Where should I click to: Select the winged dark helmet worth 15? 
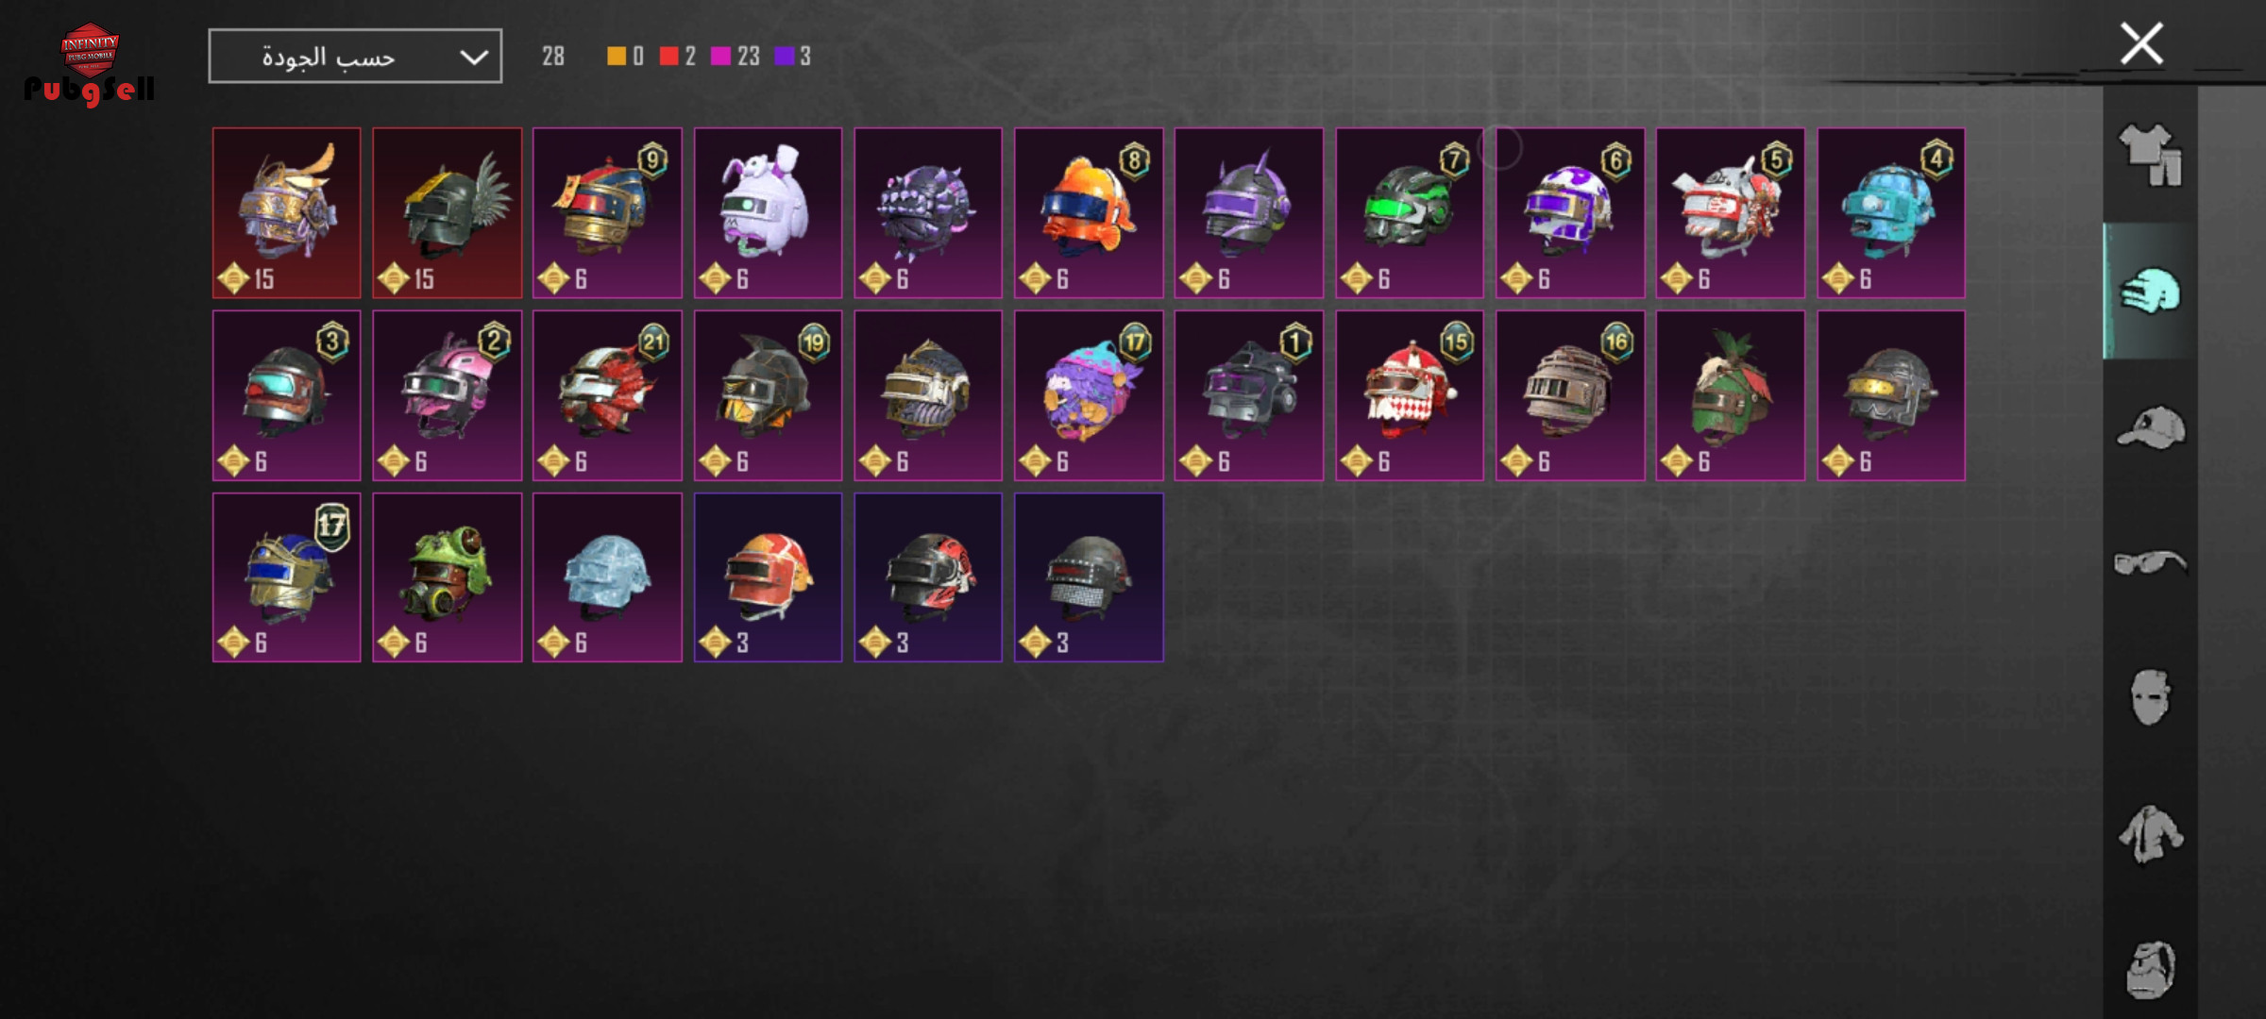click(x=447, y=213)
